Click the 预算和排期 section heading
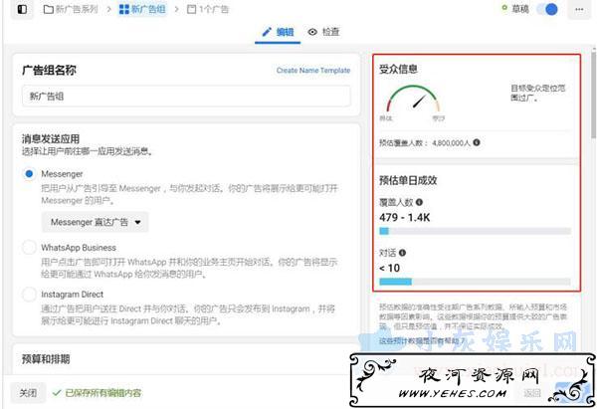This screenshot has width=597, height=409. click(x=46, y=359)
